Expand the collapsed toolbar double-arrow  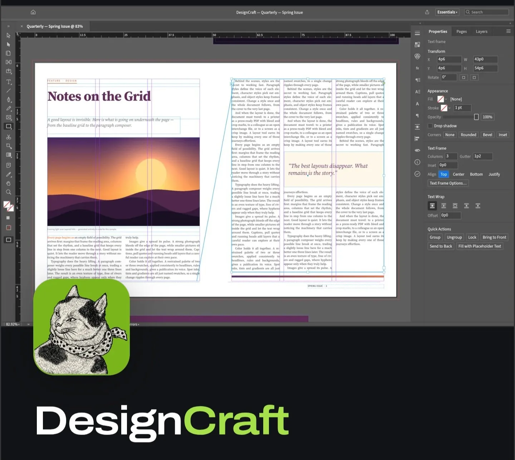click(x=9, y=26)
